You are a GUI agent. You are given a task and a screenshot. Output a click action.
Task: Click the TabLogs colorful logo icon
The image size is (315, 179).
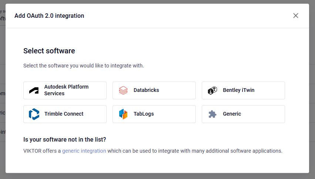[x=123, y=114]
